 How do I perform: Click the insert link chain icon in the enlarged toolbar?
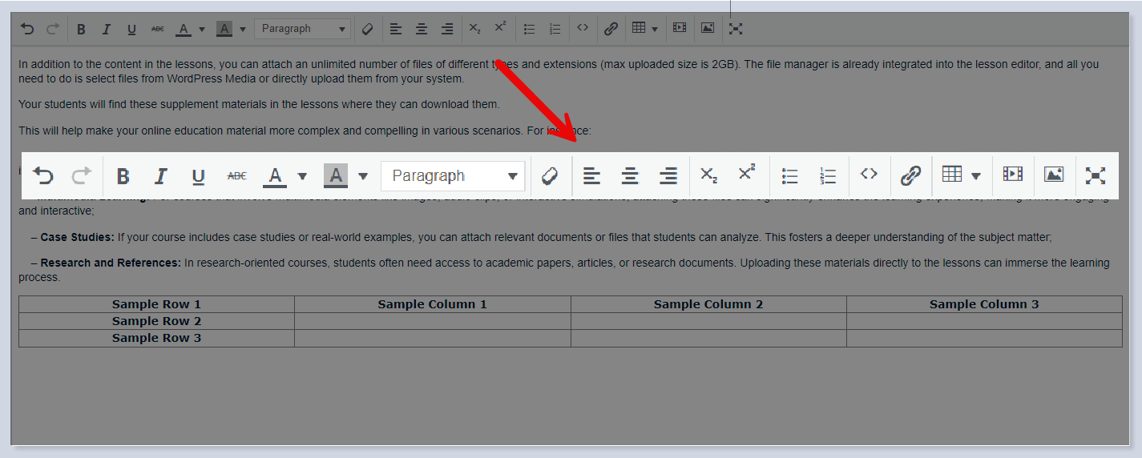(910, 175)
